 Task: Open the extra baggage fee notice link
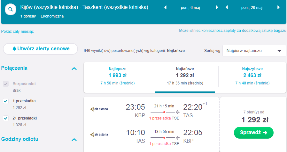point(233,31)
